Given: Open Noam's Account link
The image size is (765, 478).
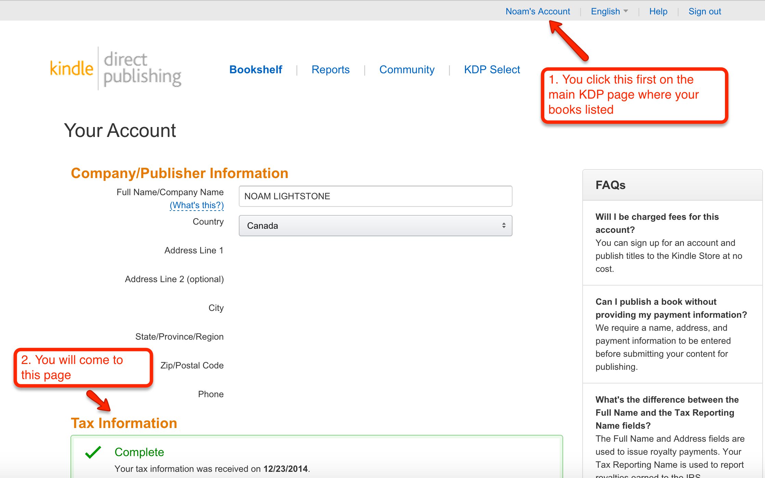Looking at the screenshot, I should coord(538,11).
